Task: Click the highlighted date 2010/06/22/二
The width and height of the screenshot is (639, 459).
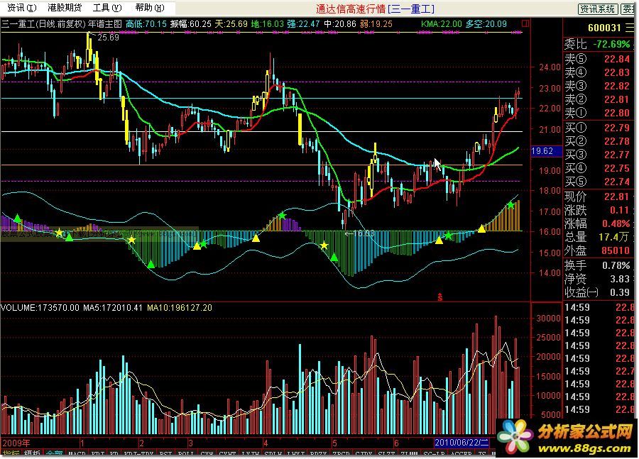Action: point(461,443)
